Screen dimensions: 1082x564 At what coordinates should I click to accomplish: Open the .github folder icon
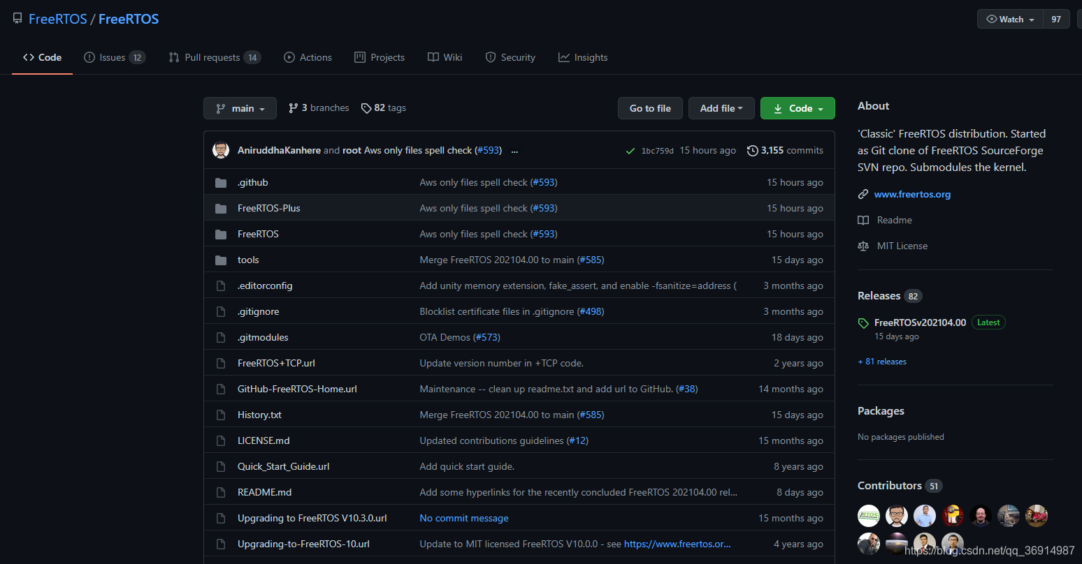(x=221, y=183)
